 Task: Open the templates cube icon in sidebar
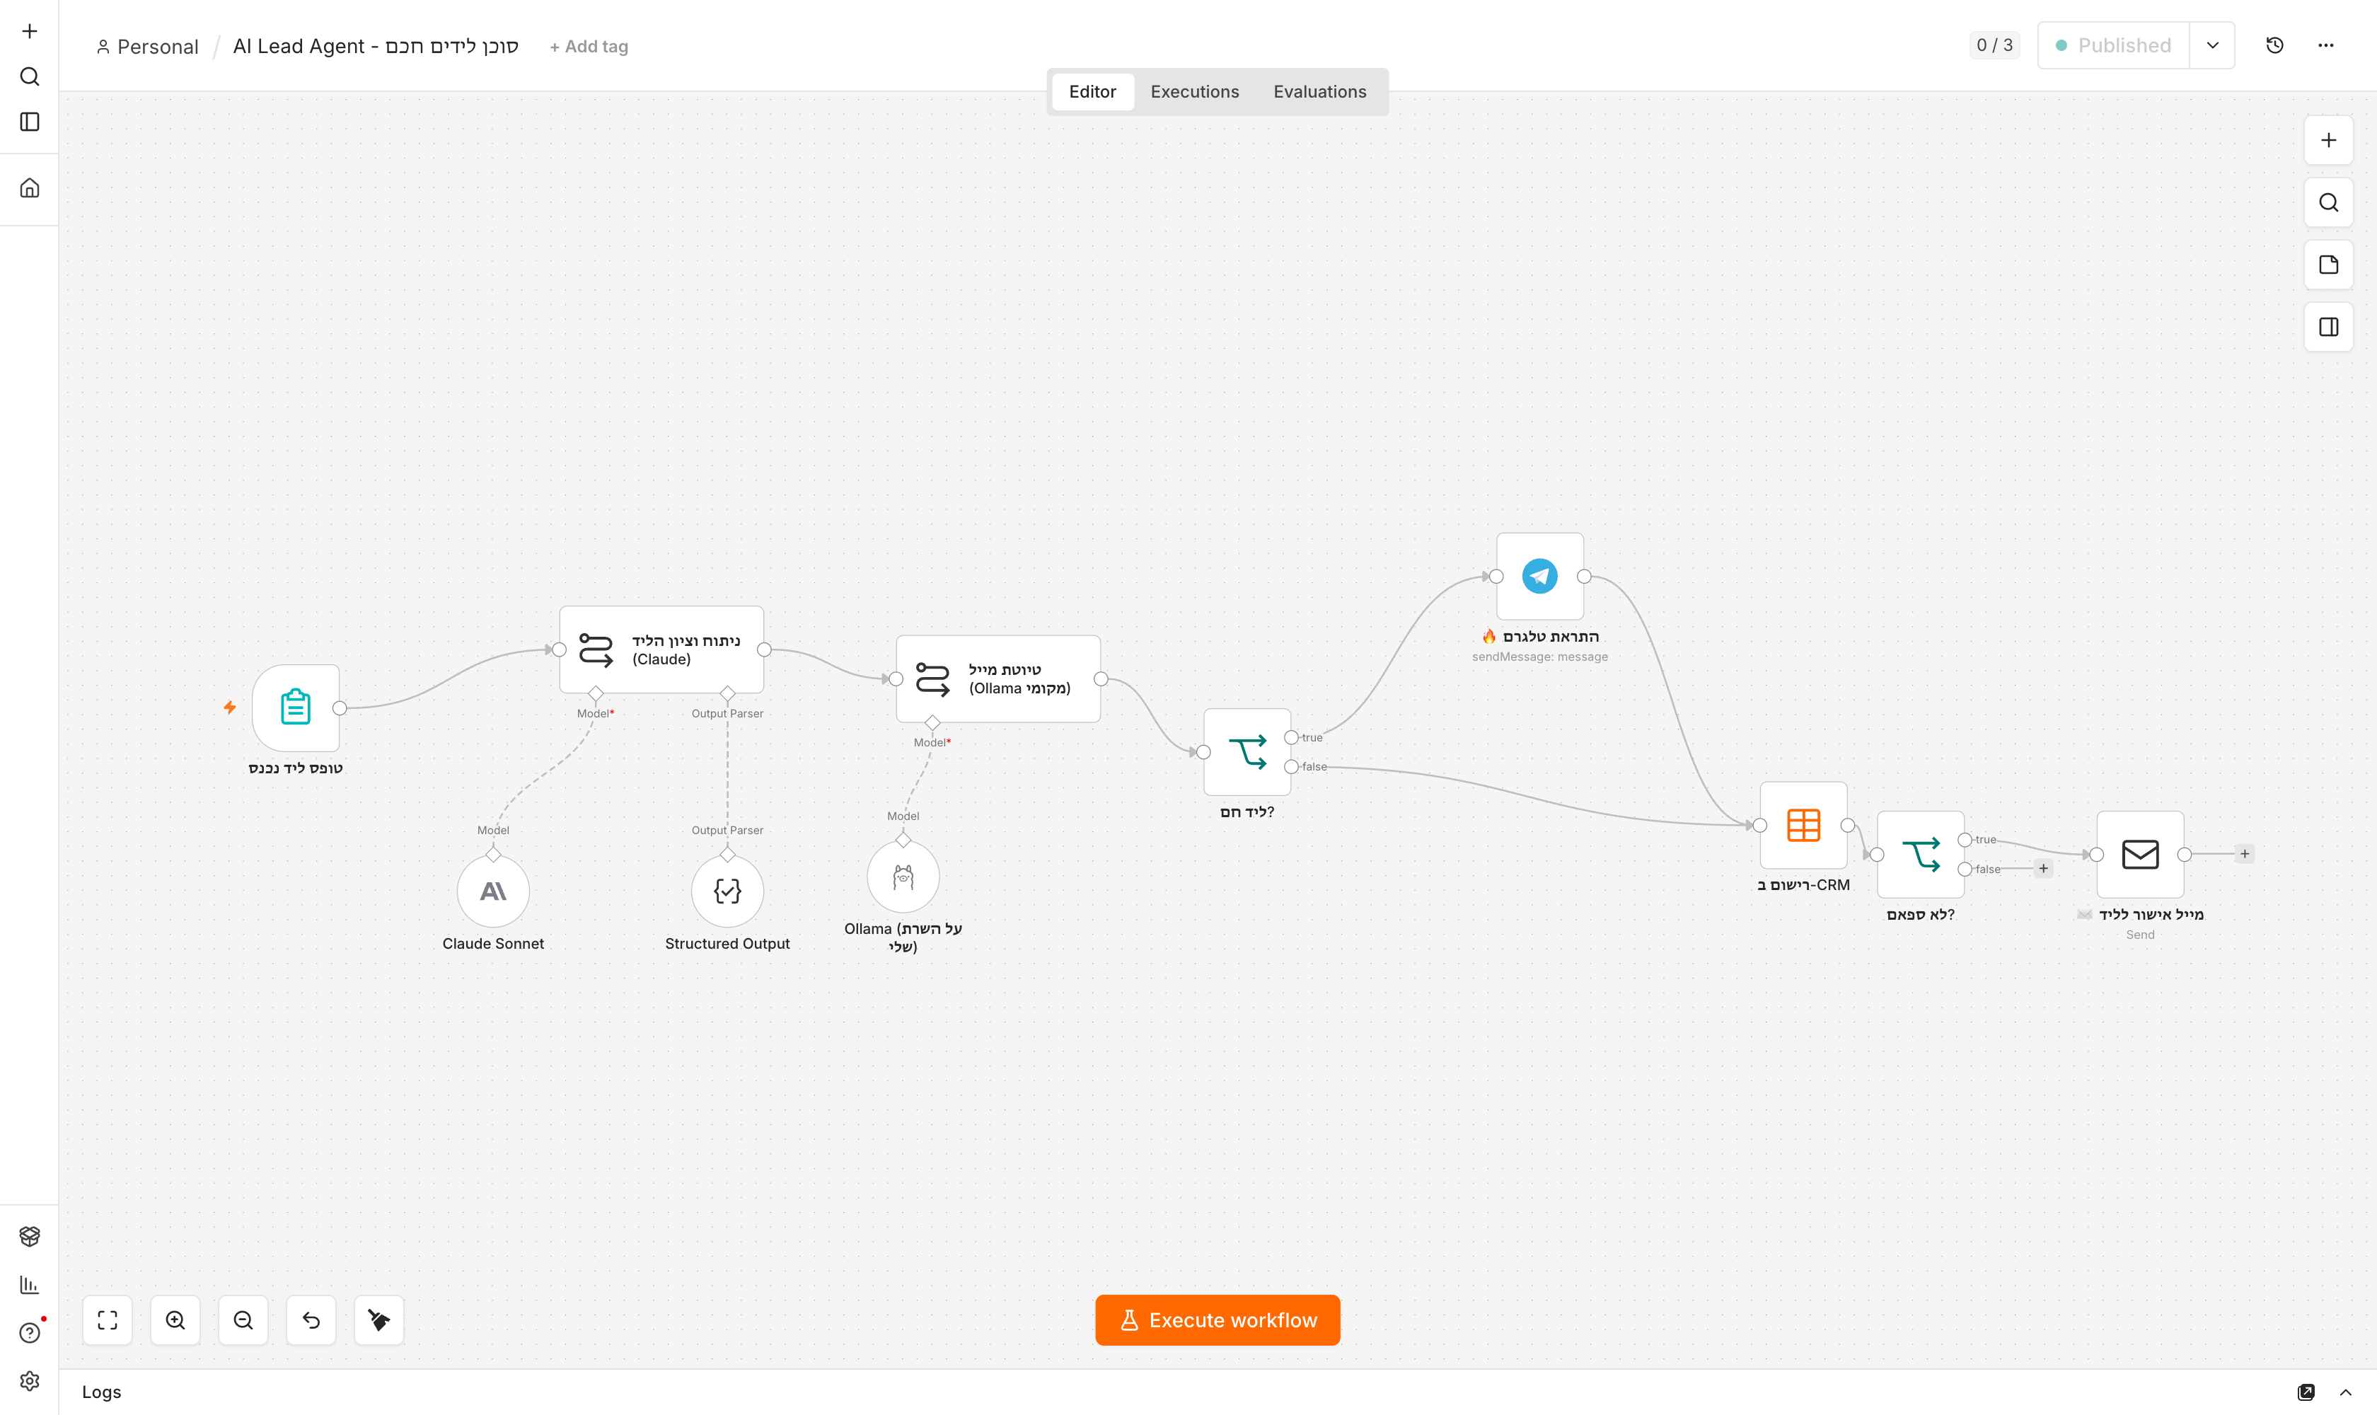coord(30,1237)
